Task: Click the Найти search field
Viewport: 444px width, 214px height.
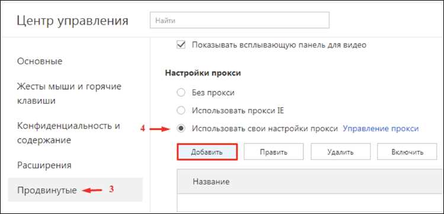Action: tap(240, 20)
